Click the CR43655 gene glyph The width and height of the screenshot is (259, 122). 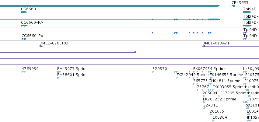coord(233,6)
